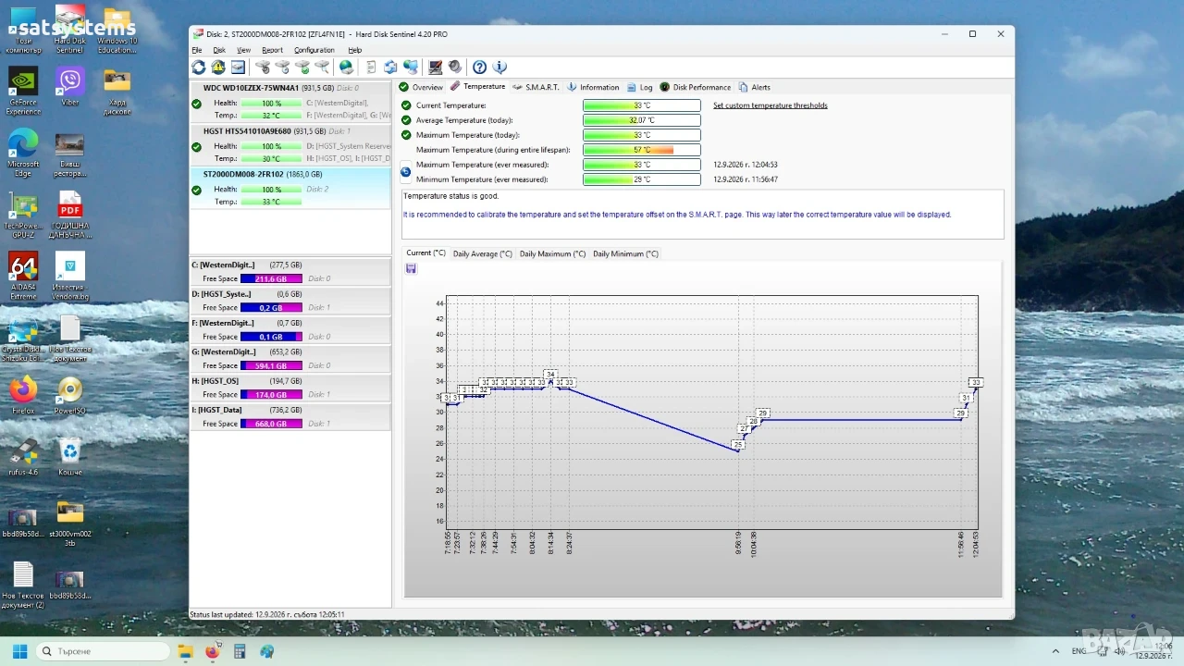Click the speaker sound toolbar icon
This screenshot has height=666, width=1184.
tap(455, 67)
